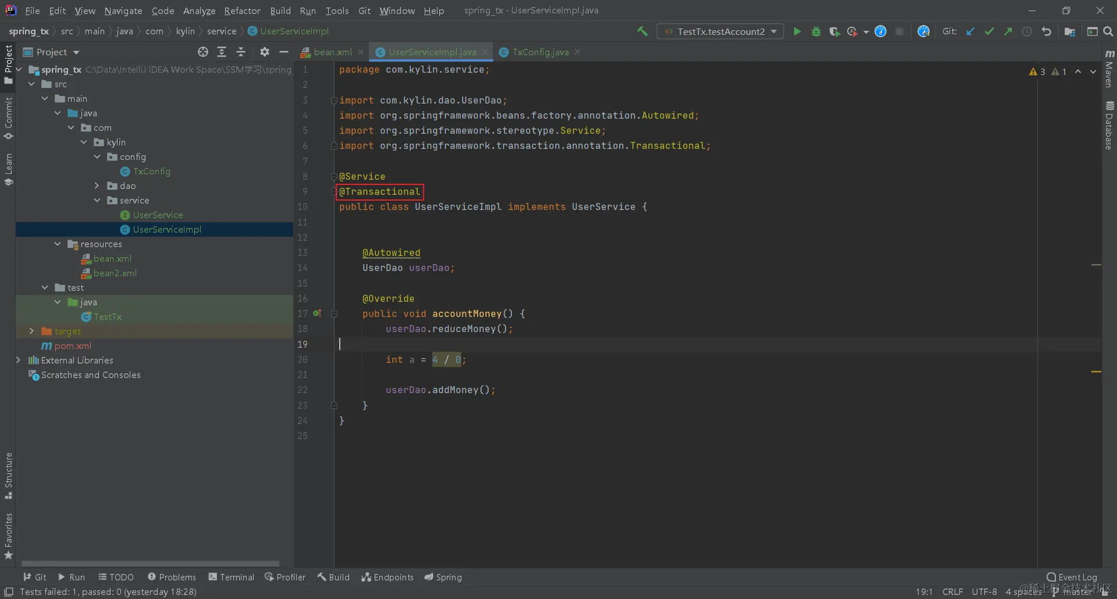
Task: Open the Terminal tool window
Action: (232, 577)
